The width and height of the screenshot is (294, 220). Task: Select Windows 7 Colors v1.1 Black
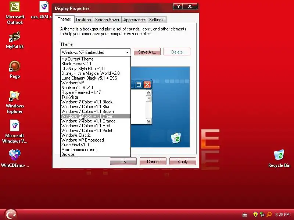[x=96, y=102]
